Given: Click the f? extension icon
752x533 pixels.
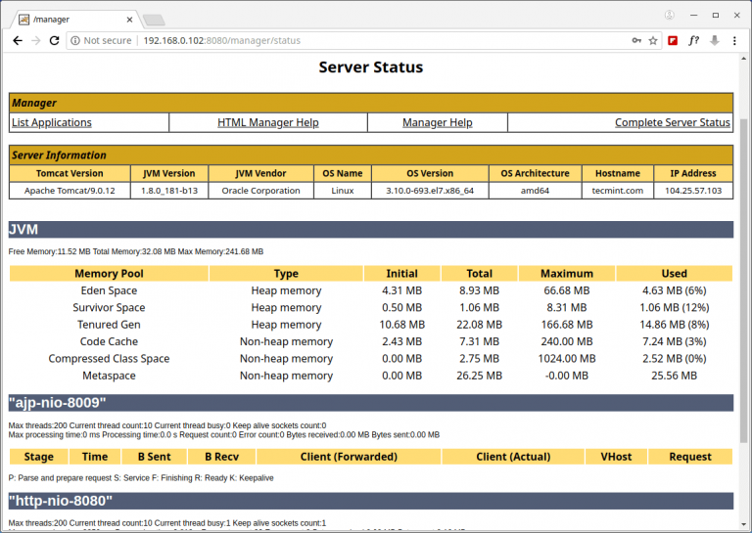Looking at the screenshot, I should coord(694,41).
